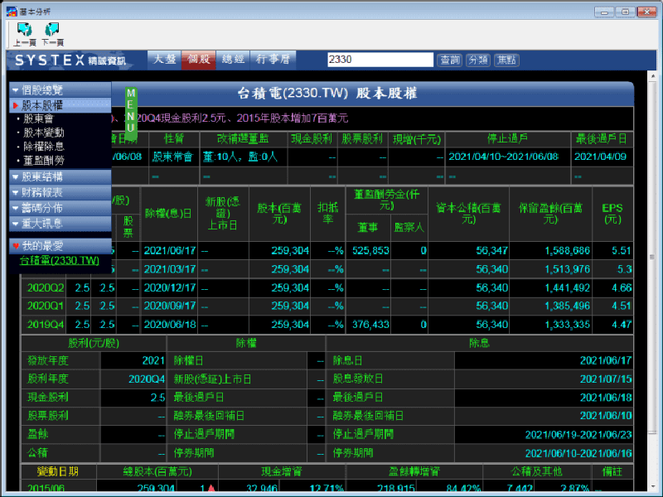Click the stock code input field
This screenshot has width=663, height=497.
click(380, 60)
